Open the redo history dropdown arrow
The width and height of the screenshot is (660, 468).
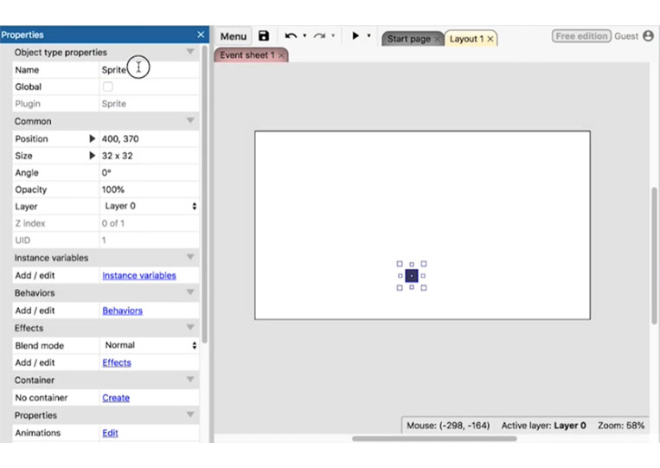333,35
